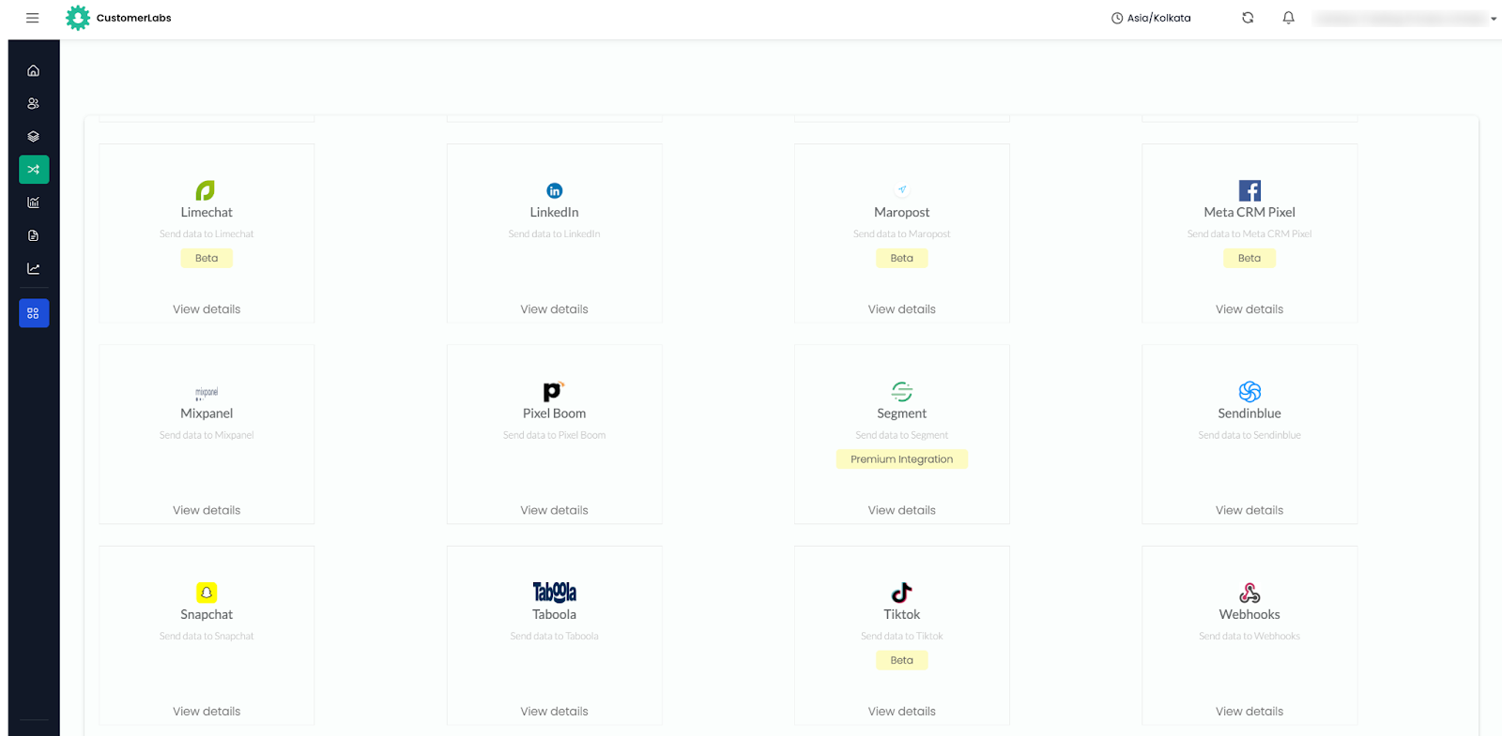The image size is (1502, 736).
Task: Click the Pixel Boom logo
Action: 554,392
